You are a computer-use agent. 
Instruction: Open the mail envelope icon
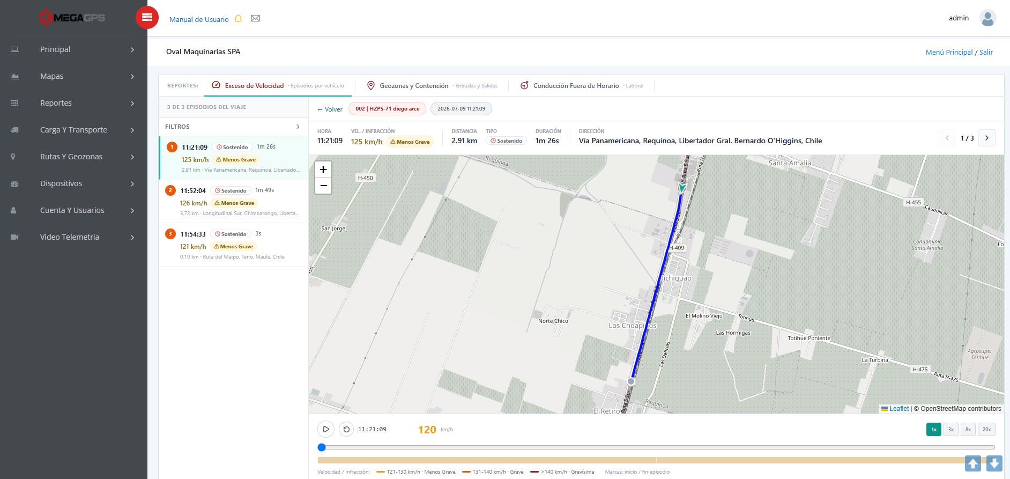tap(255, 19)
